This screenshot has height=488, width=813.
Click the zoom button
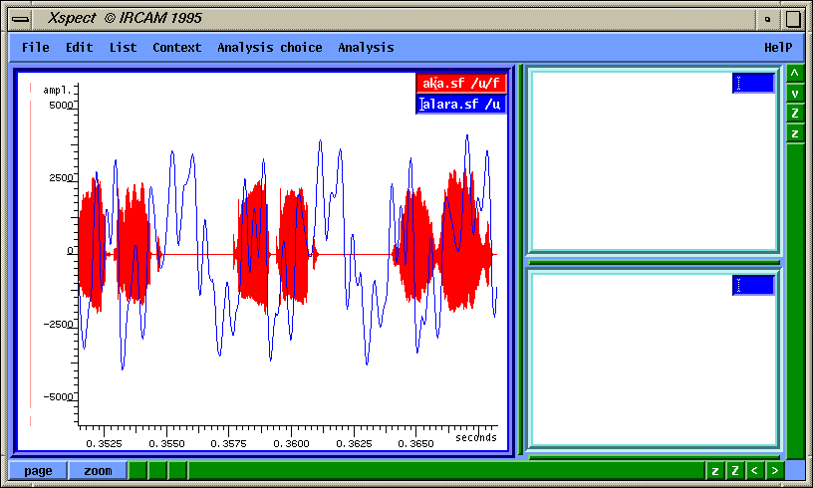pos(98,471)
